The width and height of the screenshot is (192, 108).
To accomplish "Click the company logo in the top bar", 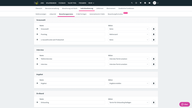I will (x=36, y=3).
